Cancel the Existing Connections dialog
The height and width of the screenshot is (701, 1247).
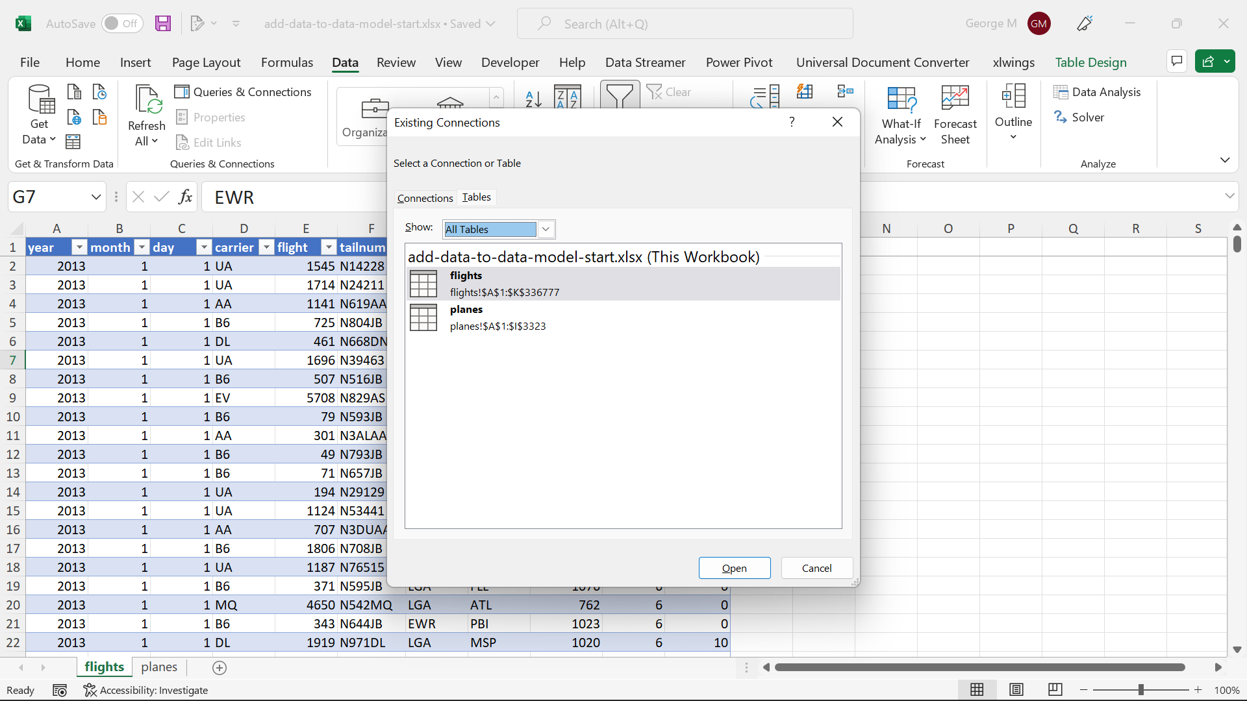tap(816, 568)
